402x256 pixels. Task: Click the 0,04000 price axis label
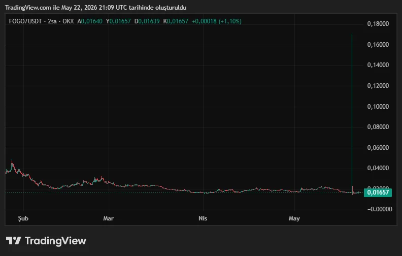click(x=378, y=168)
